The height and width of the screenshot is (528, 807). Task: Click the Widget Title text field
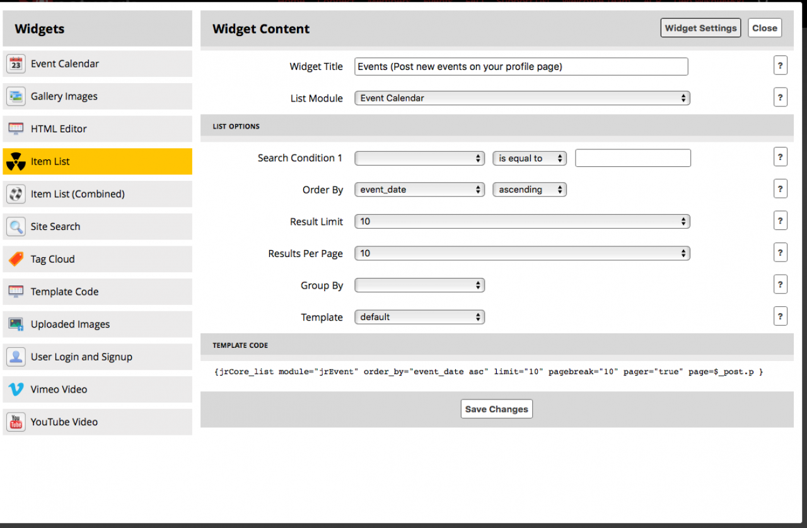[x=521, y=67]
